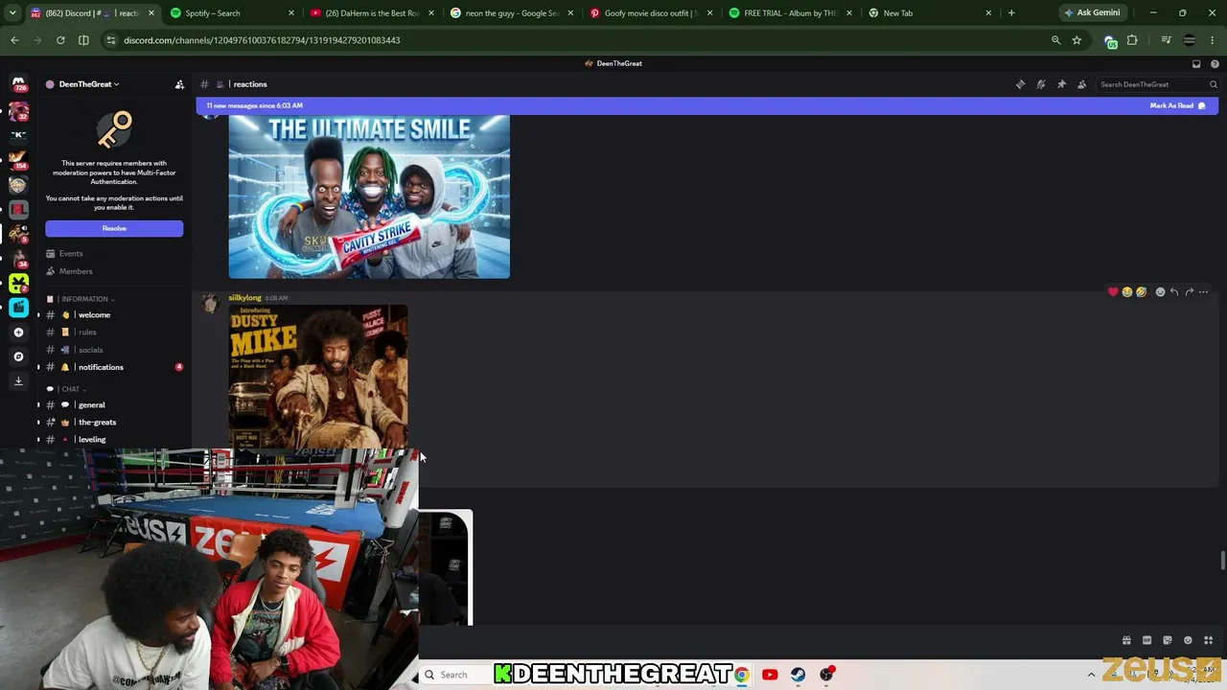Toggle the member list icon
The width and height of the screenshot is (1227, 690).
tap(1082, 84)
